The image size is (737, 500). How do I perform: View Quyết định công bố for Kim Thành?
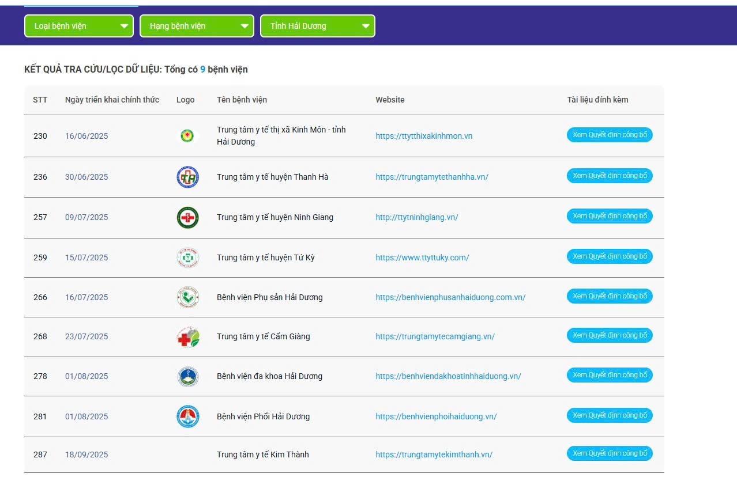click(610, 453)
